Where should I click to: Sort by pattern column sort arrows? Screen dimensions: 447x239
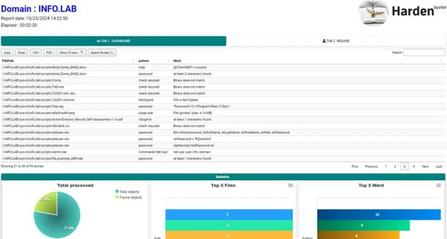[168, 61]
